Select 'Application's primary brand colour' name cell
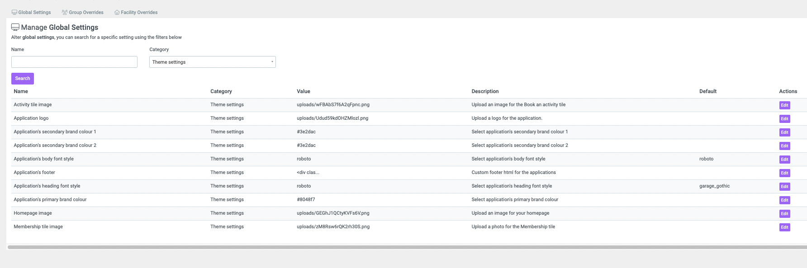 point(50,200)
